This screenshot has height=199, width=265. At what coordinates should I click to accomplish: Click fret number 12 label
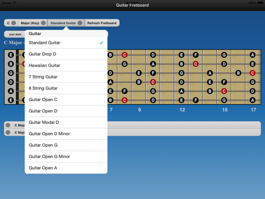tap(182, 110)
